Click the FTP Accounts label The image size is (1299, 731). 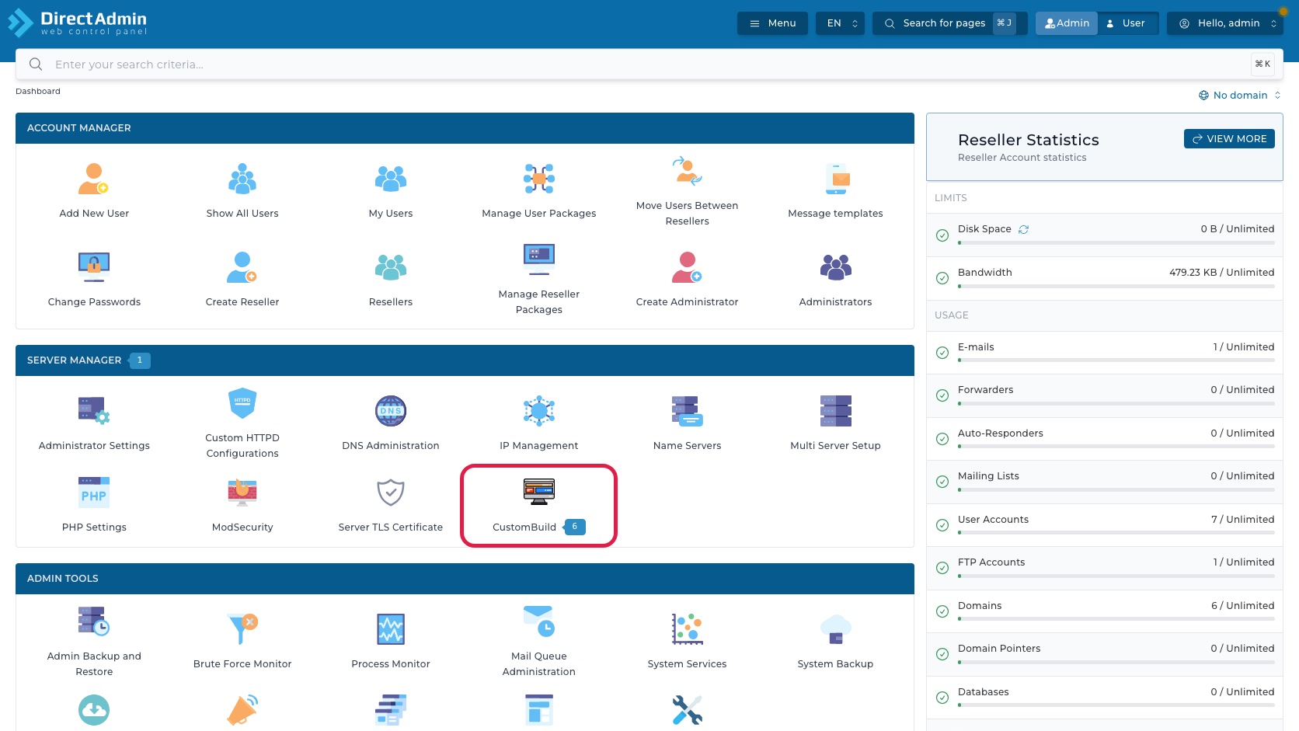(991, 562)
